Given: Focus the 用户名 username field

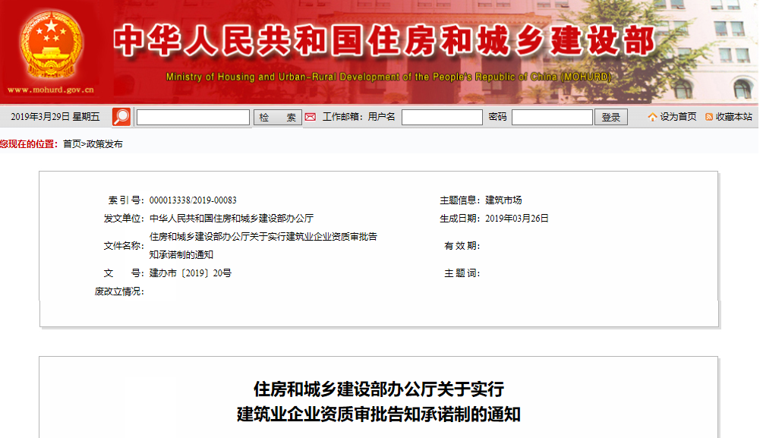Looking at the screenshot, I should coord(442,118).
